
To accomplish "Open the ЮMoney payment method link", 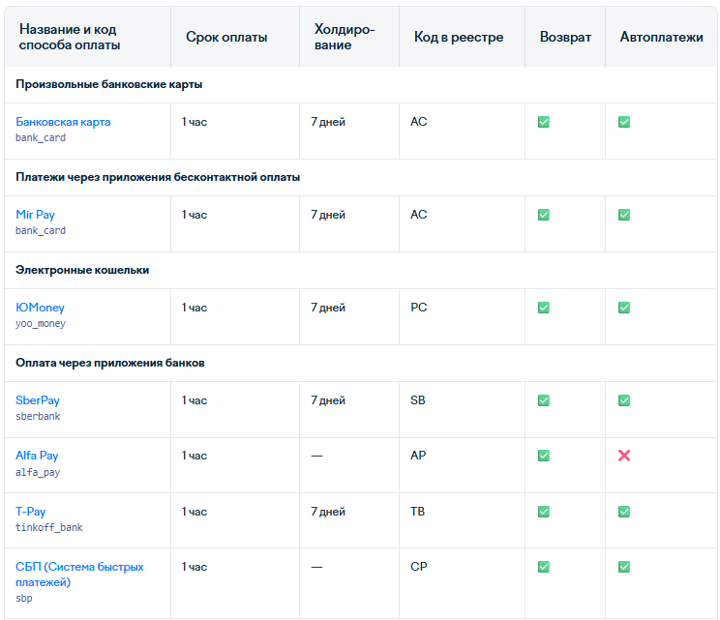I will tap(40, 308).
